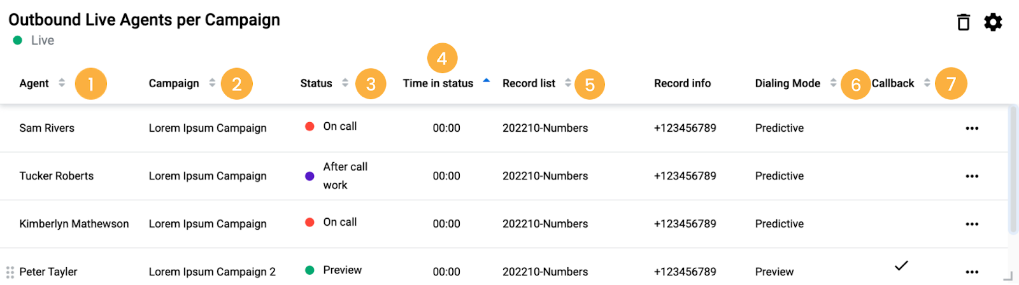1019x285 pixels.
Task: Click time in status for Sam Rivers
Action: [446, 128]
